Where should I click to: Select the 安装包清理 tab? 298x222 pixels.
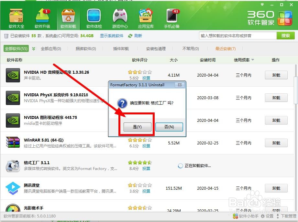(156, 49)
